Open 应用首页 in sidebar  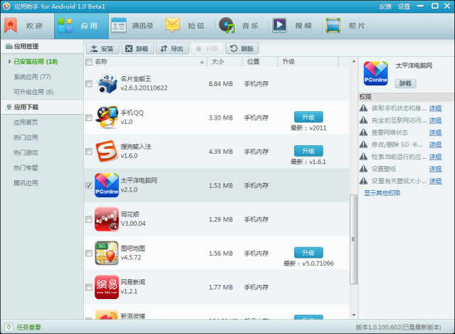[x=26, y=122]
